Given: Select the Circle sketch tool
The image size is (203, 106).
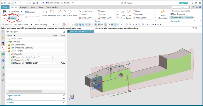Looking at the screenshot, I should (70, 13).
